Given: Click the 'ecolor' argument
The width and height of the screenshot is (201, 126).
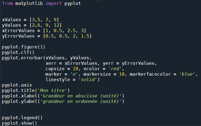Looking at the screenshot, I should 92,69.
